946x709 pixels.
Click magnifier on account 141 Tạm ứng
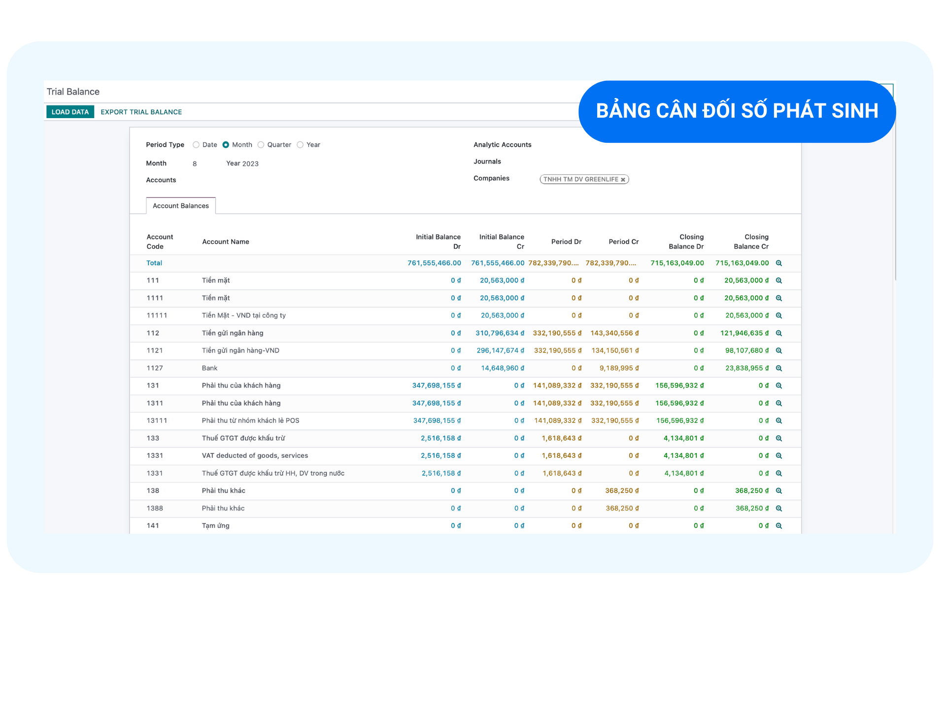pyautogui.click(x=779, y=526)
